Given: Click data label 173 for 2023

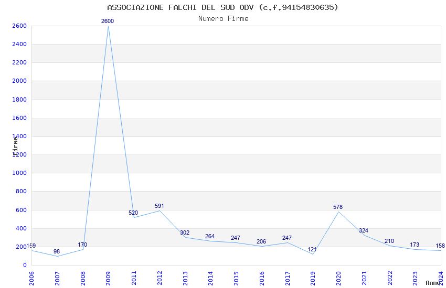Looking at the screenshot, I should click(415, 245).
